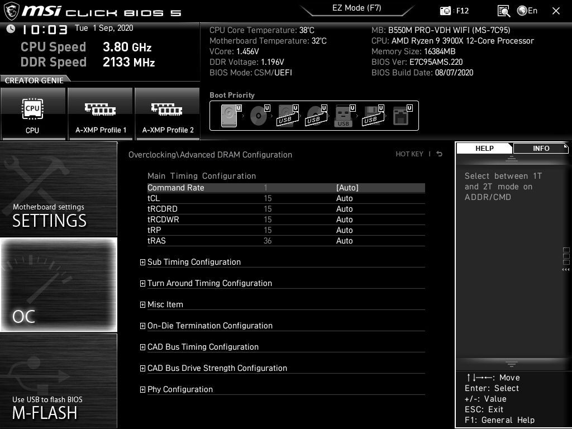Click the CPU Core Temperature 38°C reading
The height and width of the screenshot is (429, 572).
[x=262, y=30]
